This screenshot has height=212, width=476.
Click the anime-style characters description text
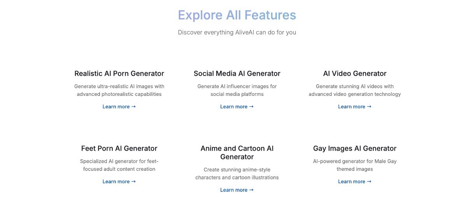click(237, 174)
